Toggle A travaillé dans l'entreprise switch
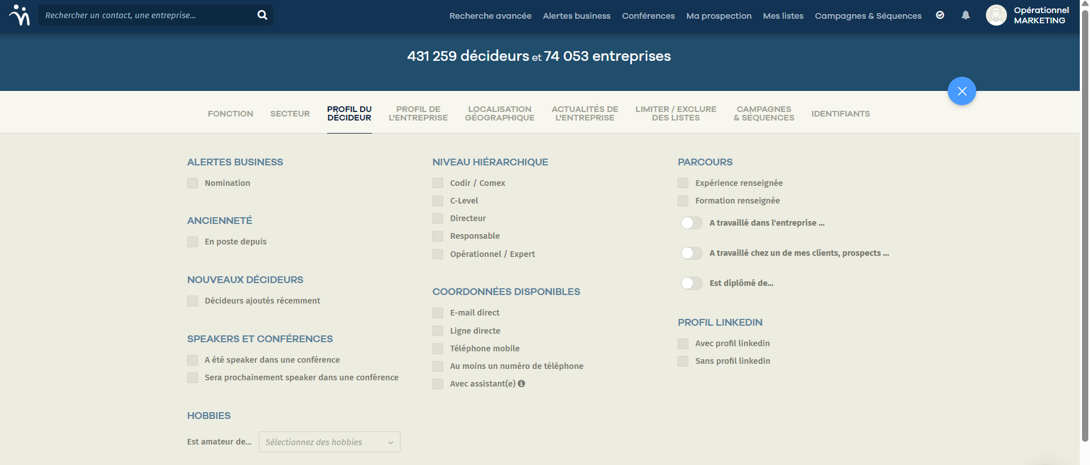1090x465 pixels. click(692, 223)
